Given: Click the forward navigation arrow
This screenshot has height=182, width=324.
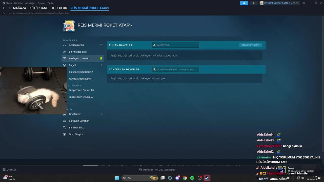Looking at the screenshot, I should point(9,8).
